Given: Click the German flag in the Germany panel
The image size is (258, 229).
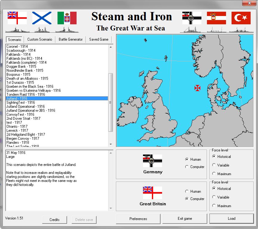Looking at the screenshot, I should 153,161.
